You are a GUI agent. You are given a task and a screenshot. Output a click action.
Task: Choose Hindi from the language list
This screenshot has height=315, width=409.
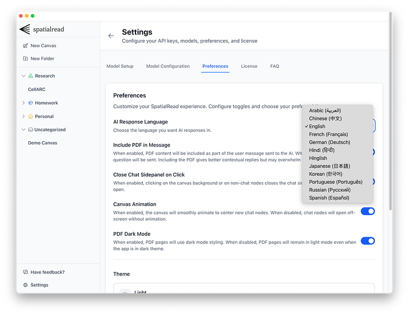(337, 150)
